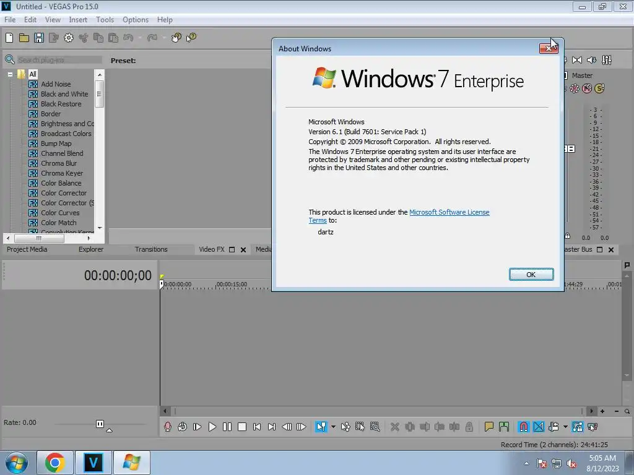Click the Record microphone button
634x475 pixels.
tap(167, 427)
